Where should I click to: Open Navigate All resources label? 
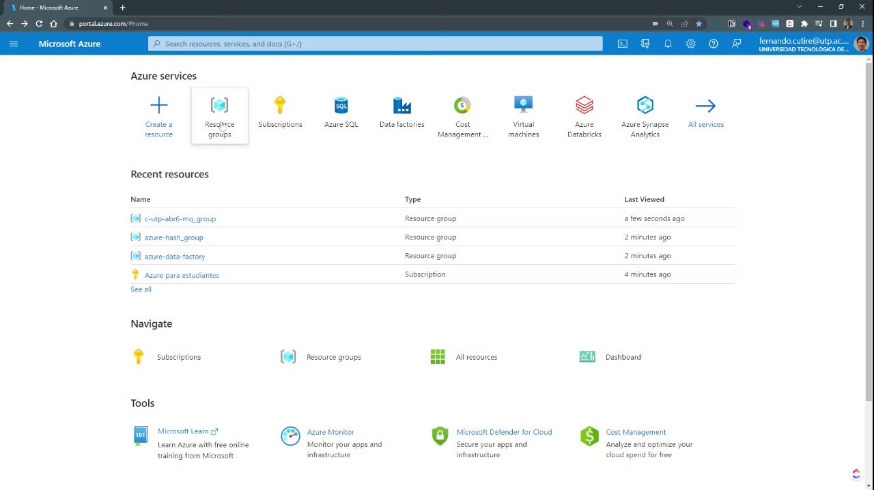click(477, 357)
